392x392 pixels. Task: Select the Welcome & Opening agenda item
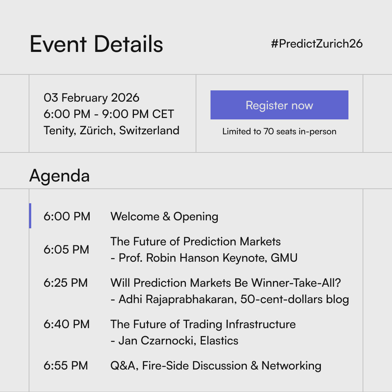[x=164, y=216]
